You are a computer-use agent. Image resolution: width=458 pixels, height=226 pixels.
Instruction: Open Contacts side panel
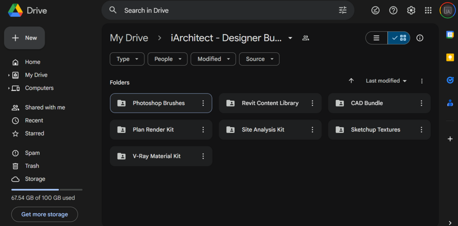pyautogui.click(x=450, y=103)
